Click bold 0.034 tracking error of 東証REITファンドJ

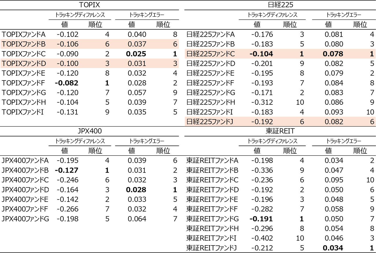tap(333, 248)
